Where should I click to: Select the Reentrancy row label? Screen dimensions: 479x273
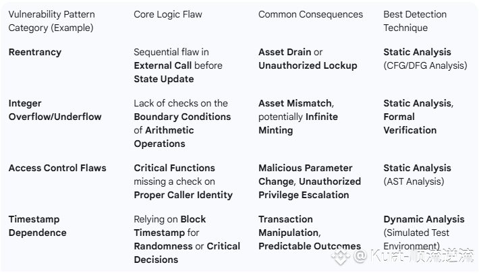click(35, 52)
